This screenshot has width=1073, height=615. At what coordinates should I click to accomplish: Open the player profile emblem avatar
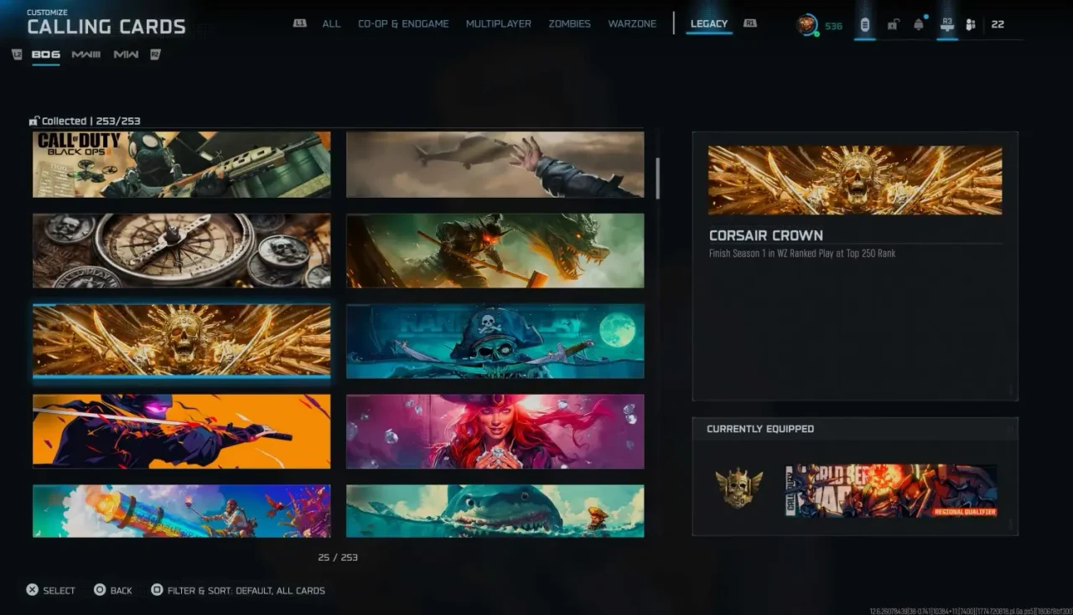(x=806, y=24)
